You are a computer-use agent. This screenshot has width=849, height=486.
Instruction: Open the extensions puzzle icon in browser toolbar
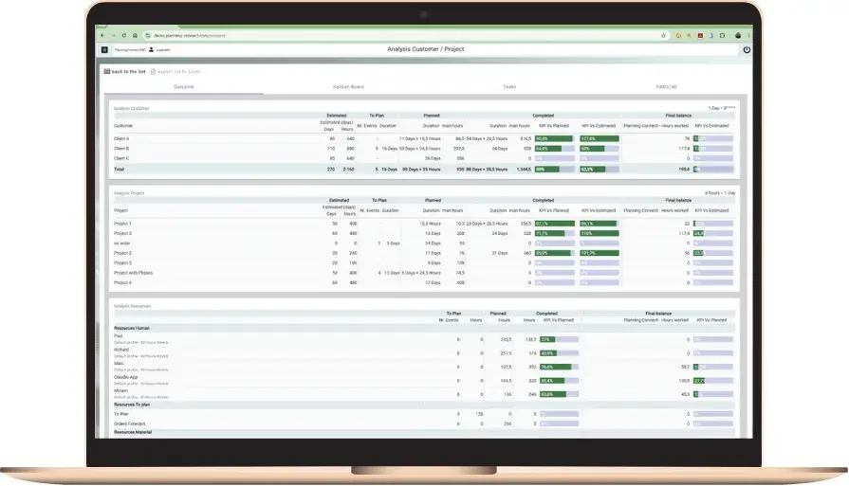722,36
